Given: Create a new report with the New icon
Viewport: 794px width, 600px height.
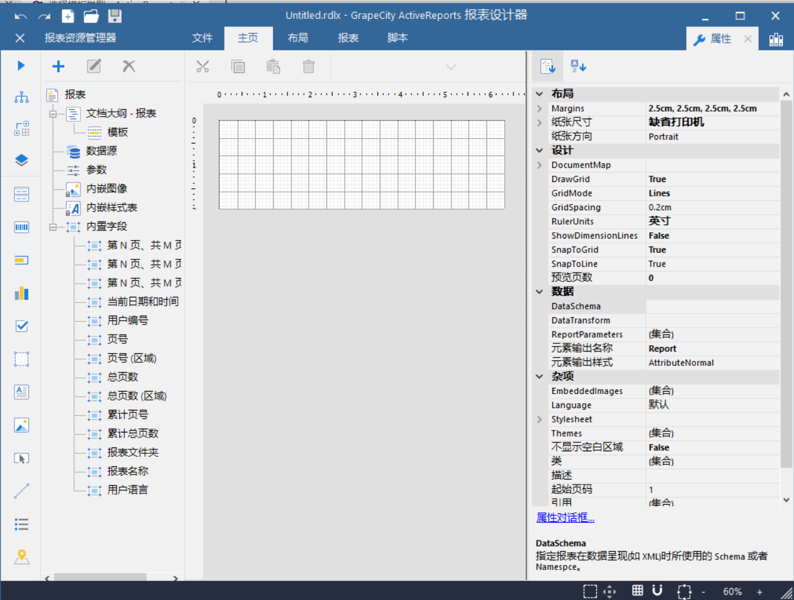Looking at the screenshot, I should [x=68, y=16].
